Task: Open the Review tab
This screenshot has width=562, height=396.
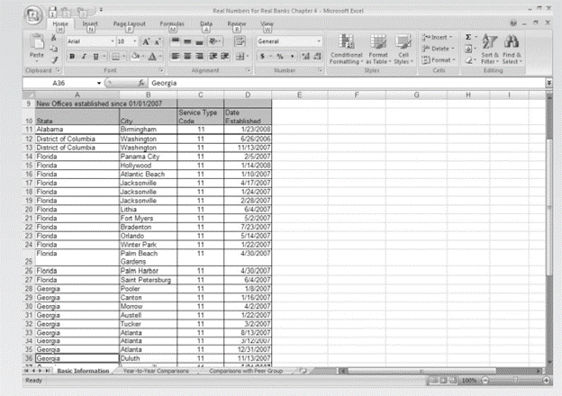Action: [237, 24]
